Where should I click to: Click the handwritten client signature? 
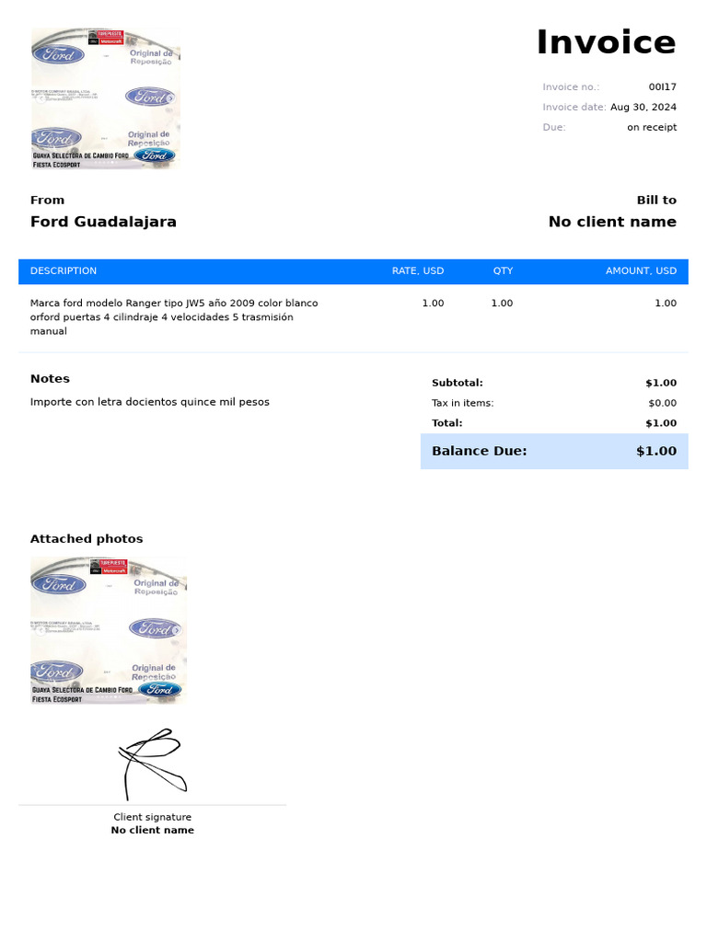click(153, 763)
